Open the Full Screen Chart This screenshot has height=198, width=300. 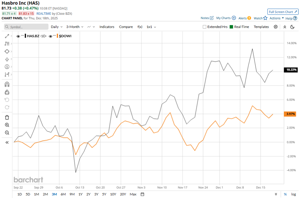click(x=283, y=12)
